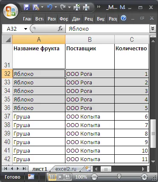Go to last sheet tab arrow
Screen dimensions: 158x182
[24, 169]
